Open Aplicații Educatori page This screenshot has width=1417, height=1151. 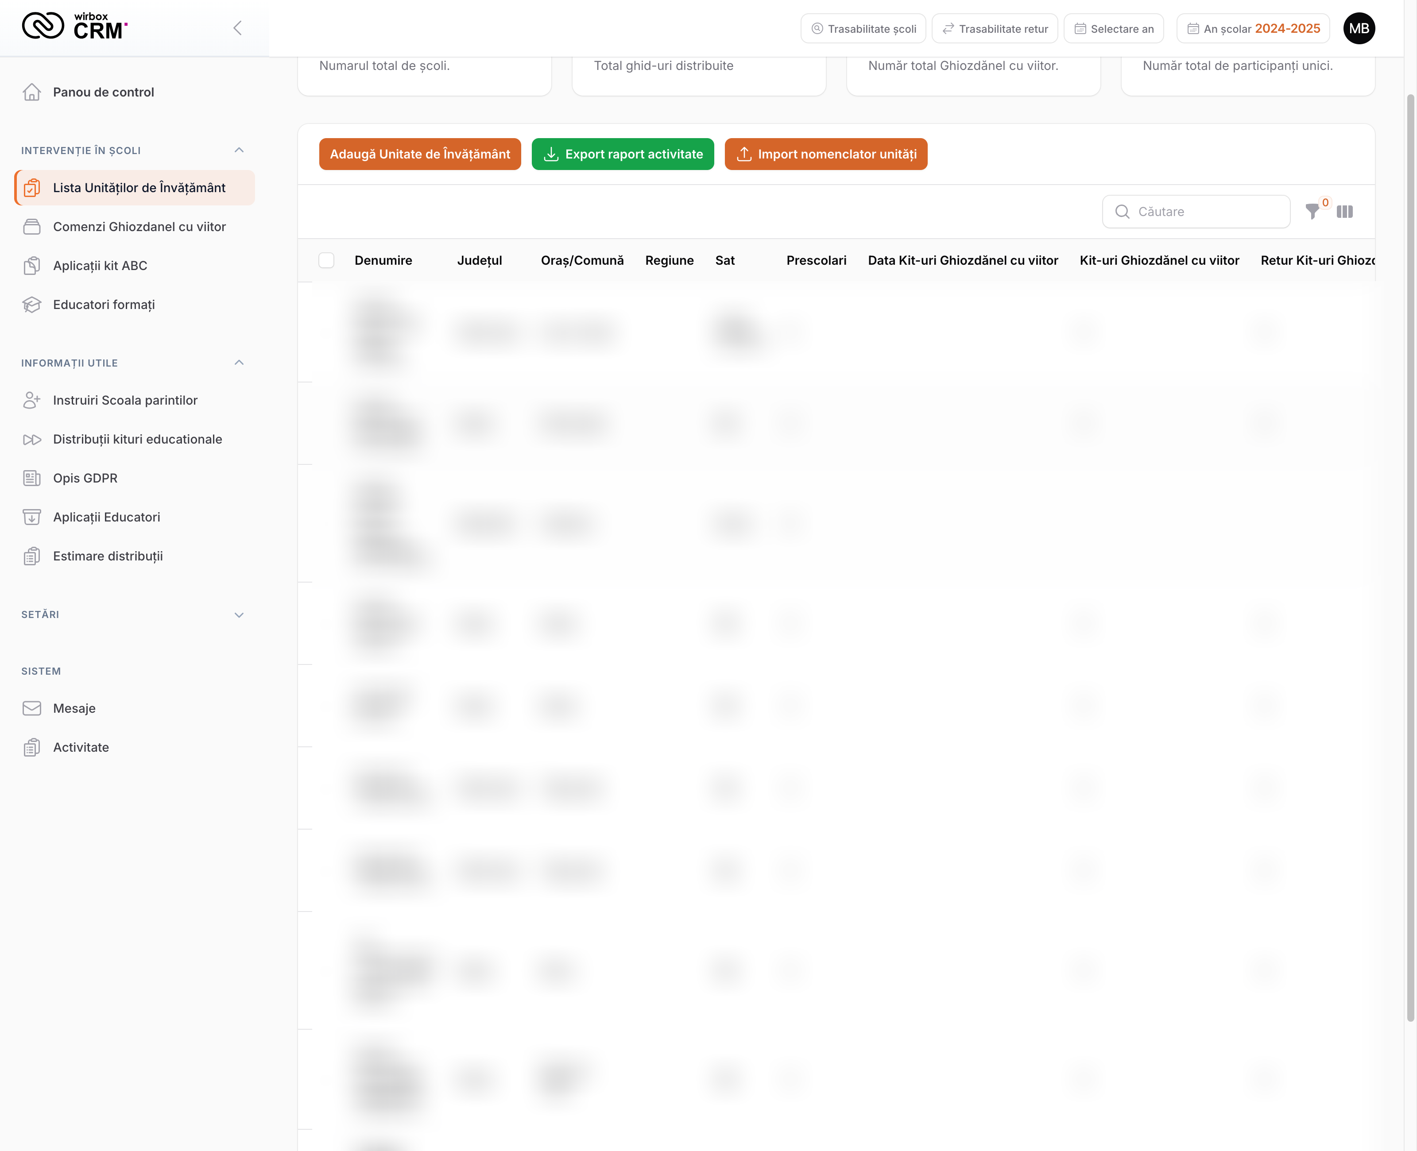[134, 517]
